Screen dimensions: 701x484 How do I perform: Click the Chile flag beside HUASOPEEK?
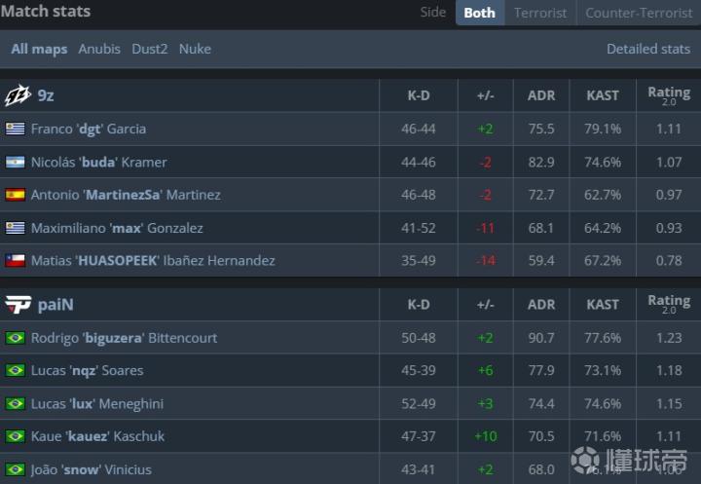(x=15, y=260)
